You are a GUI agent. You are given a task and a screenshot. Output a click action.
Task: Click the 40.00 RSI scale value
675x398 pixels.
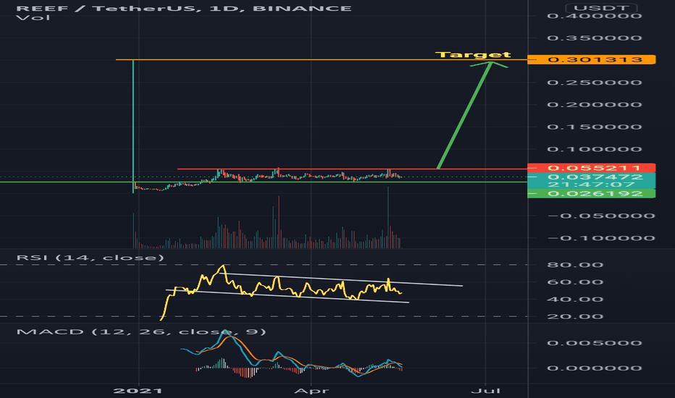pyautogui.click(x=575, y=300)
